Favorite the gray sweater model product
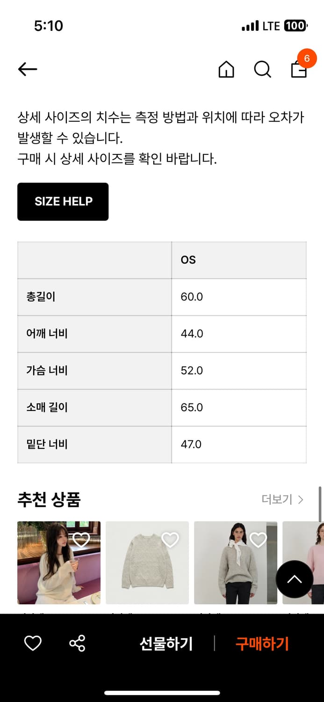This screenshot has height=702, width=324. click(x=259, y=539)
